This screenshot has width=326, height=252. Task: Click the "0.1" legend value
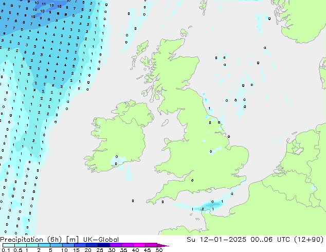click(6, 250)
